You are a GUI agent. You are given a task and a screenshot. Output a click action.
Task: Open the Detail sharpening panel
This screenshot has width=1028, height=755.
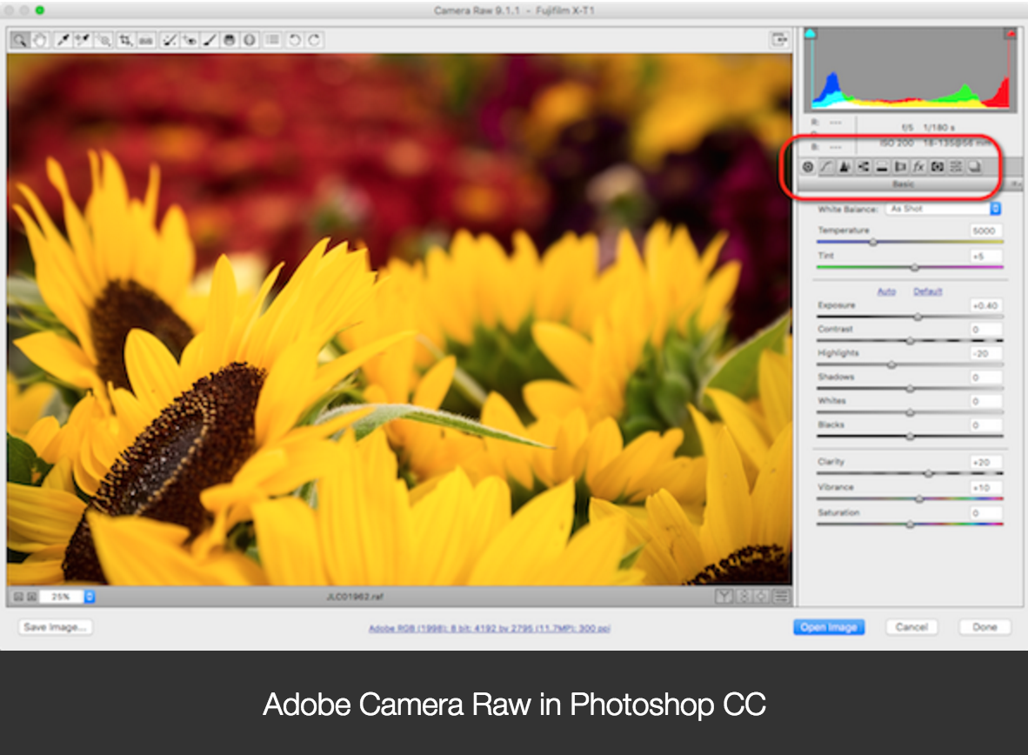click(845, 167)
